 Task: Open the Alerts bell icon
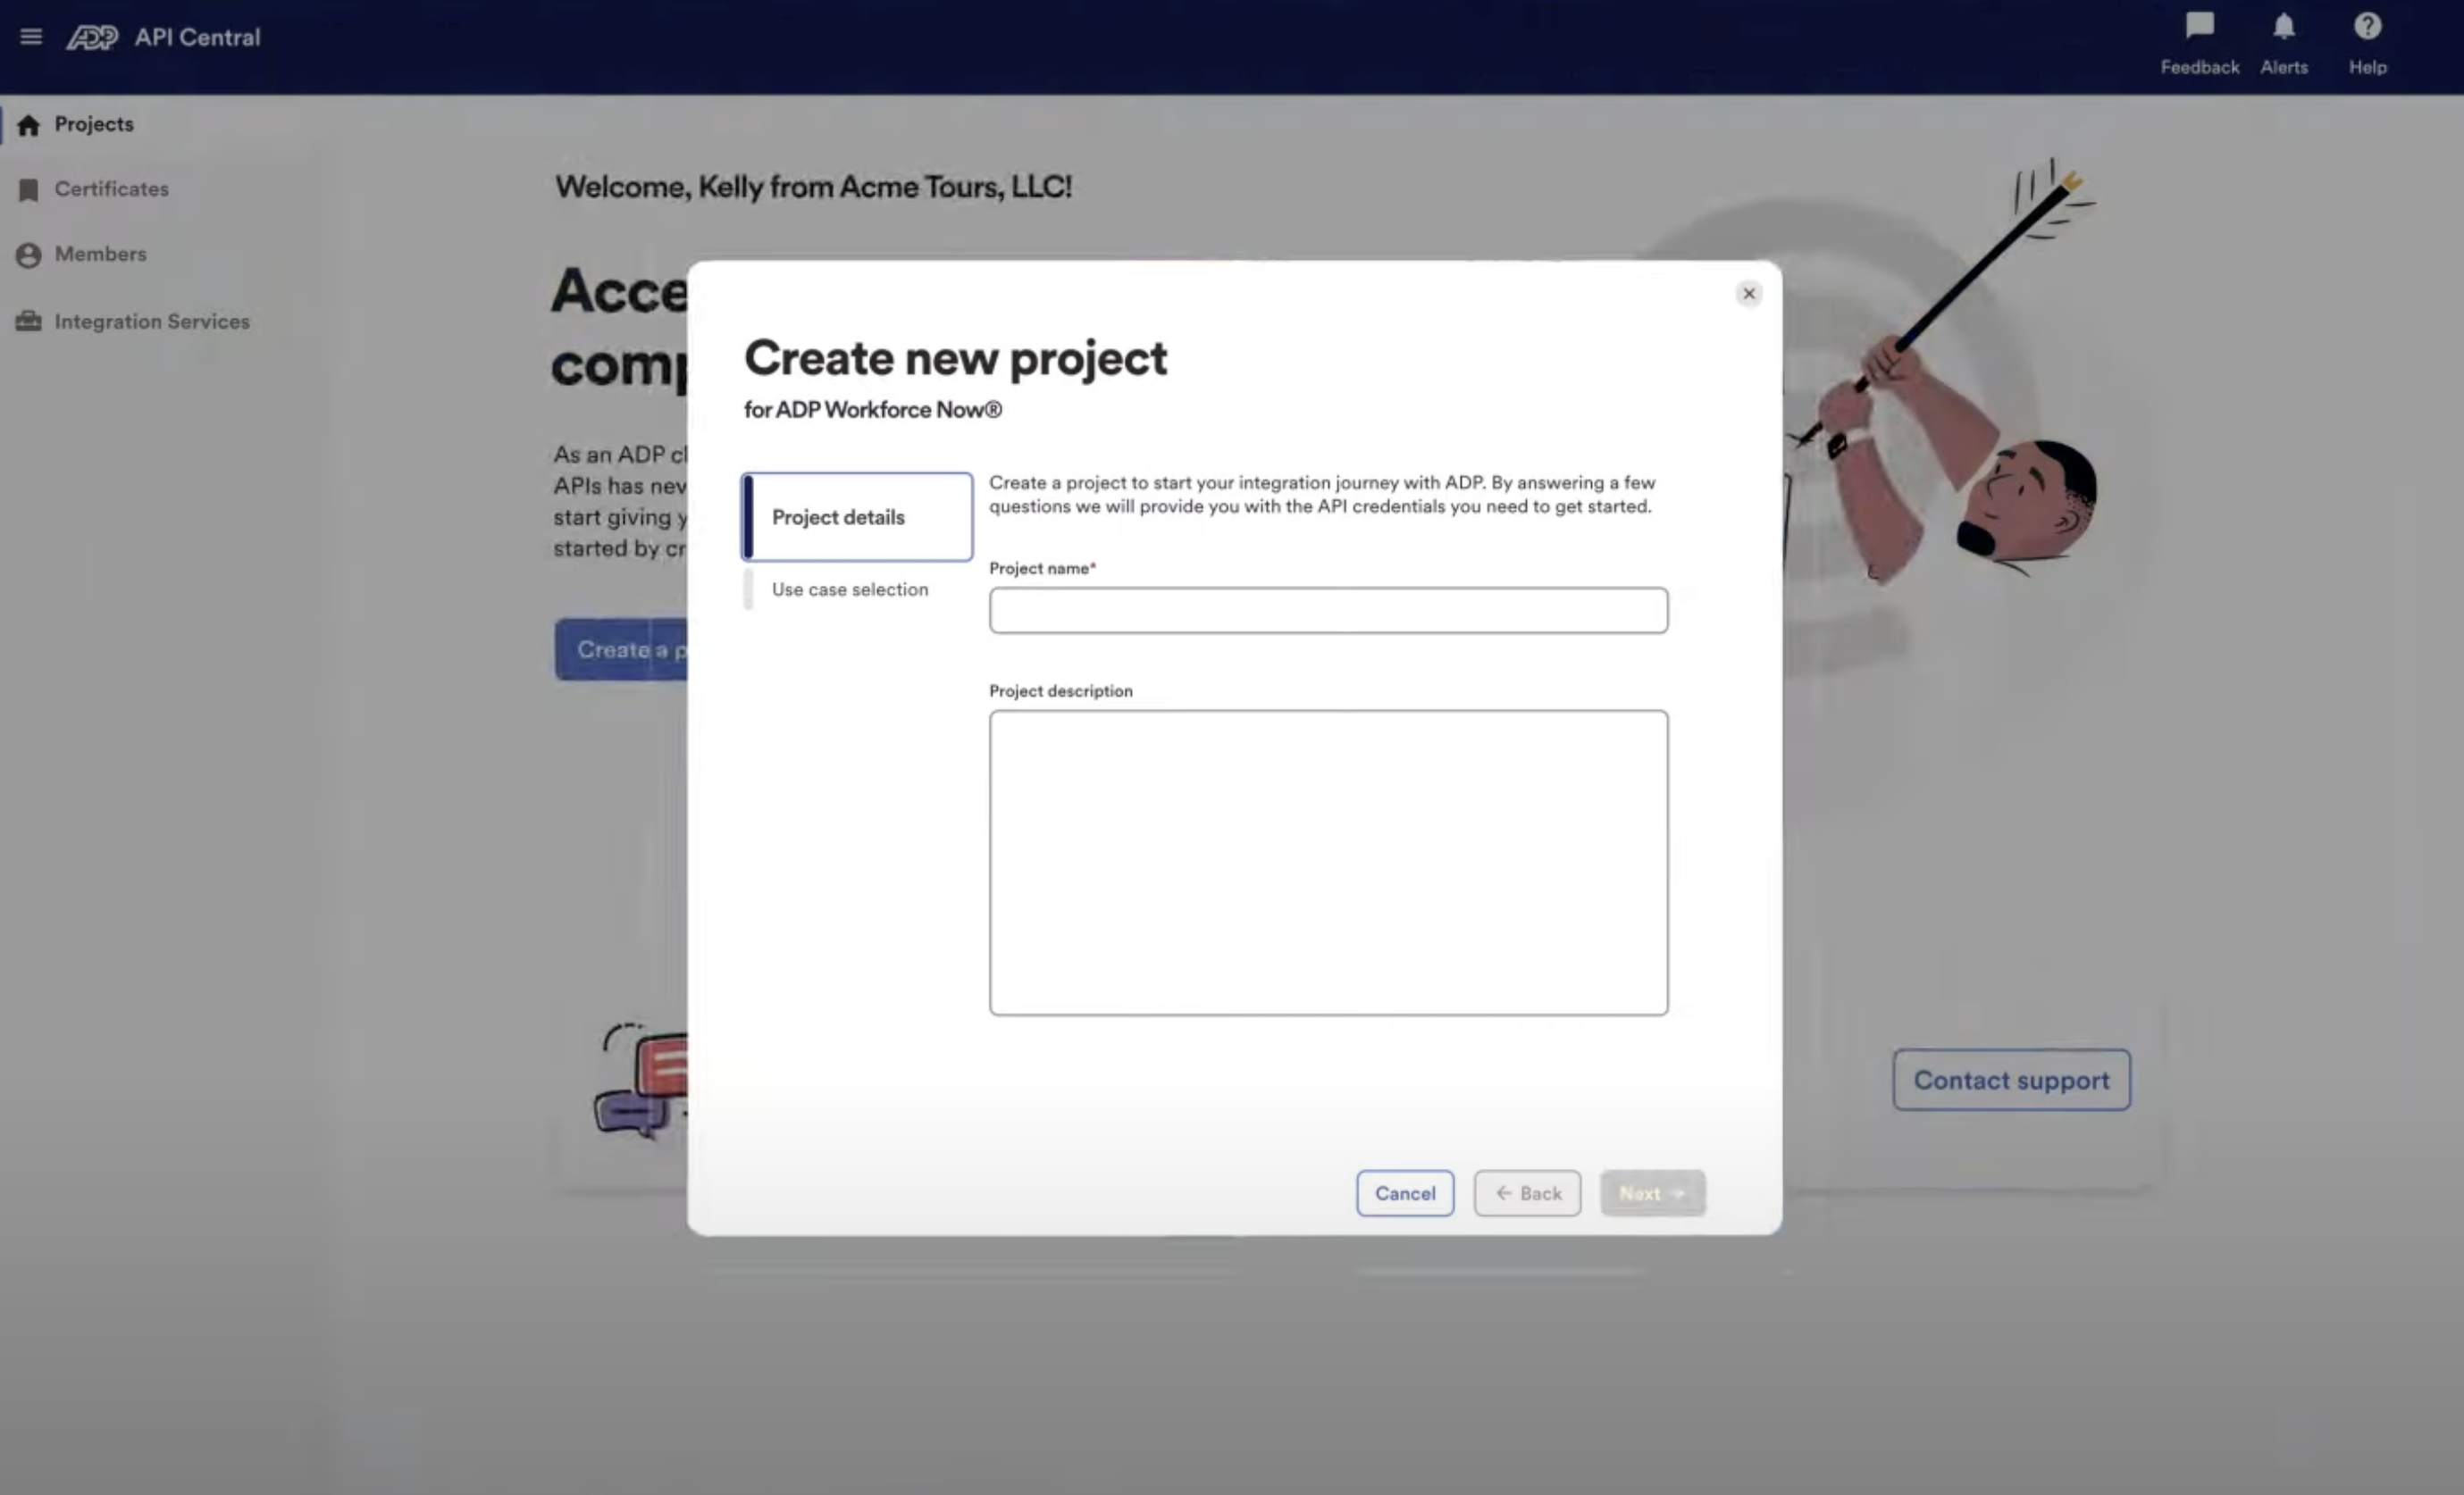coord(2283,26)
